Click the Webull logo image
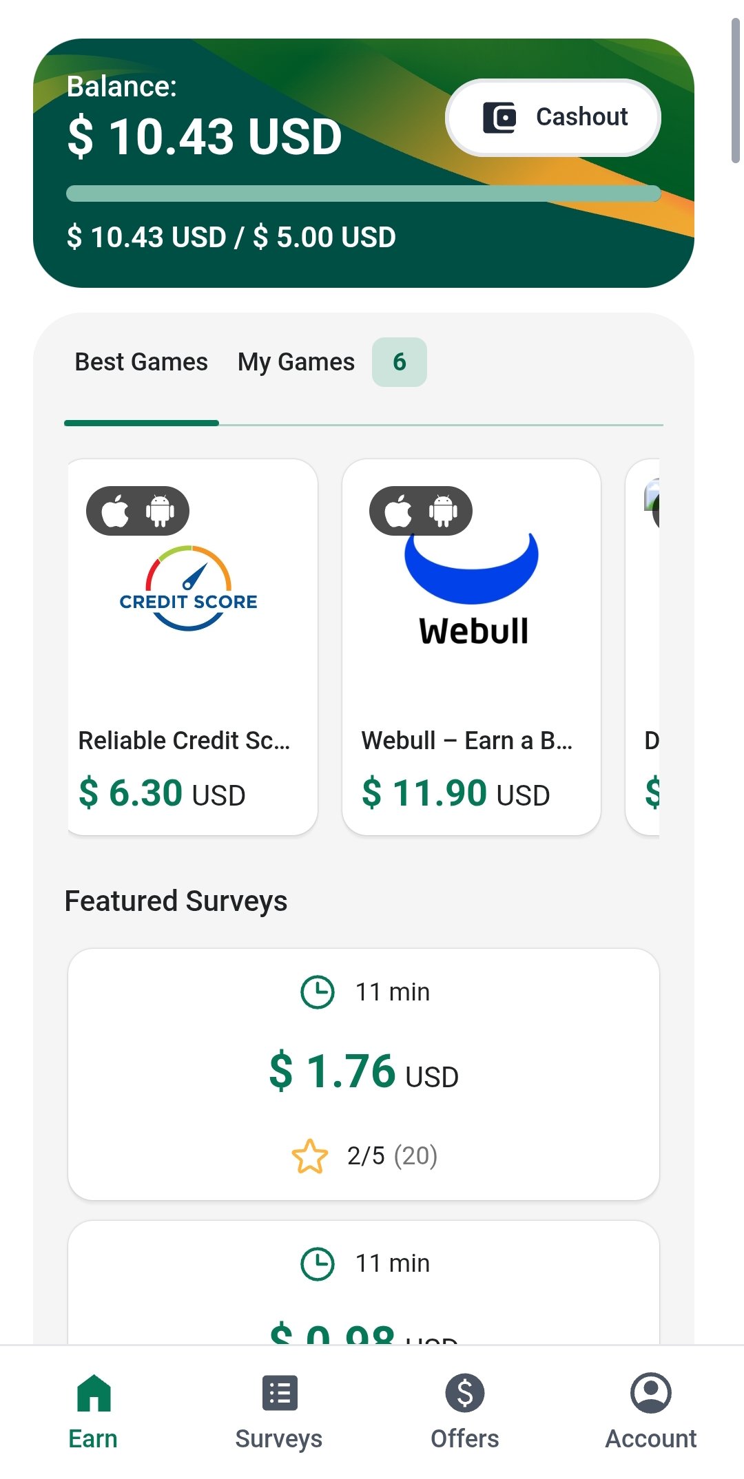Image resolution: width=744 pixels, height=1479 pixels. [472, 590]
